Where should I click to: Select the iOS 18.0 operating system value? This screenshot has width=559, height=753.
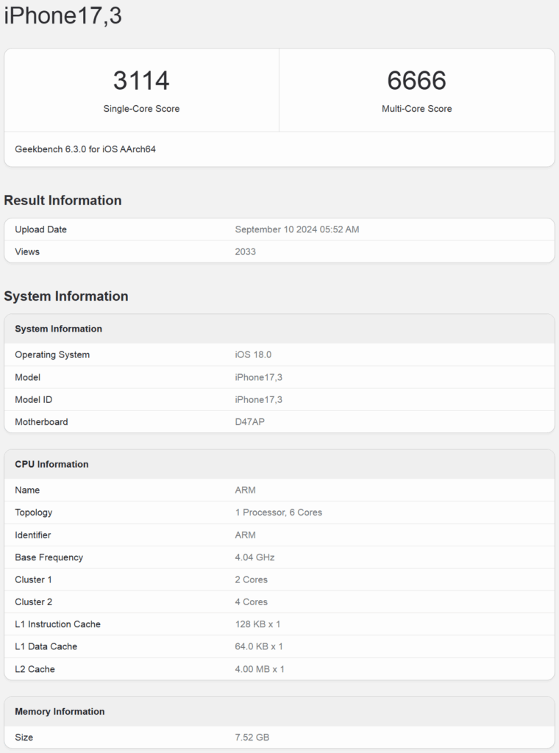[x=252, y=355]
